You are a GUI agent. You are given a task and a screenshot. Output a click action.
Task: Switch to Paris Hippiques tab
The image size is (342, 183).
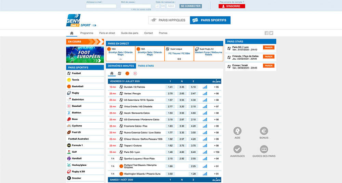(x=169, y=20)
